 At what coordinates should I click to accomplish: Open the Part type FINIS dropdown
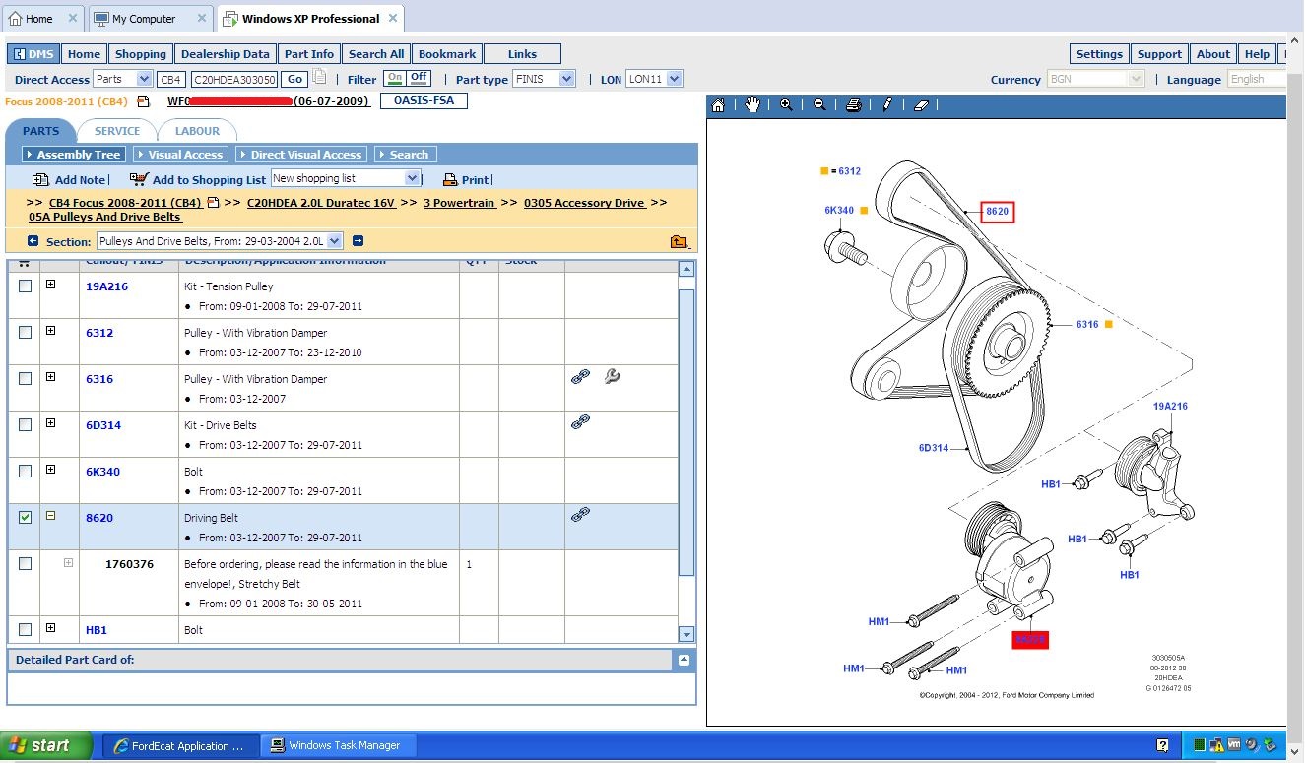(566, 79)
